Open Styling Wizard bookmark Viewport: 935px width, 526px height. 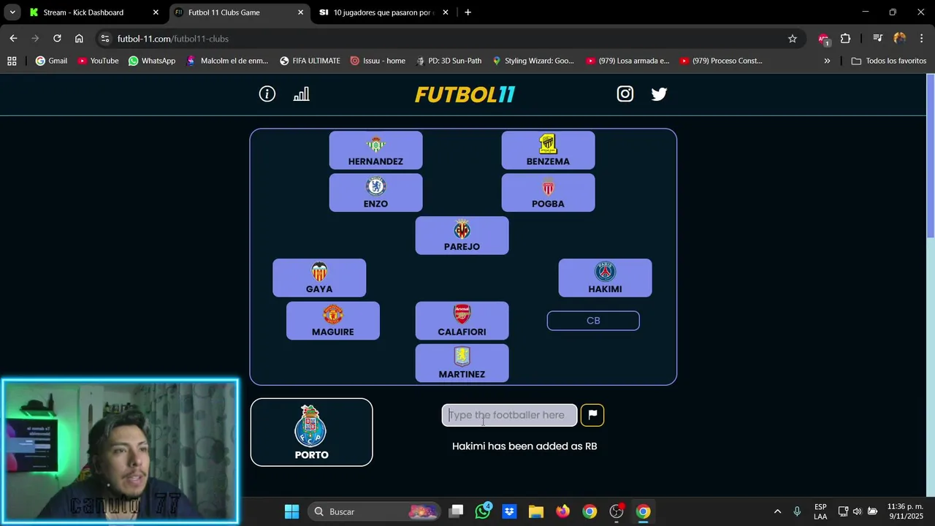[533, 61]
